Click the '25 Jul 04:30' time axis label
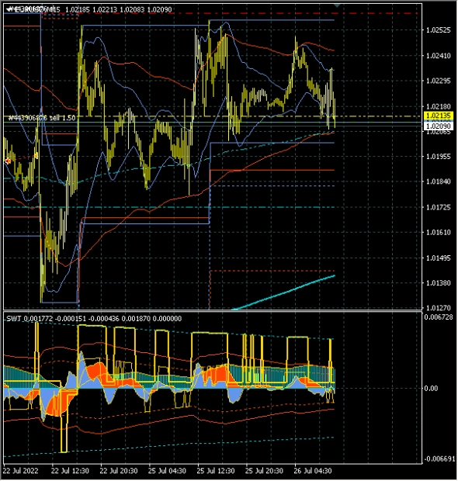Image resolution: width=458 pixels, height=481 pixels. point(167,471)
